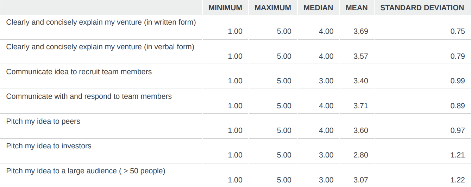Click the written form venture row label
The width and height of the screenshot is (471, 187).
[x=101, y=22]
